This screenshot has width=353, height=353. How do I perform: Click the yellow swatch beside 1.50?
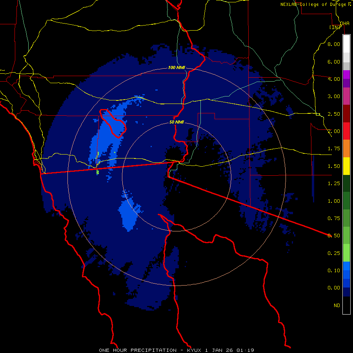pyautogui.click(x=346, y=166)
